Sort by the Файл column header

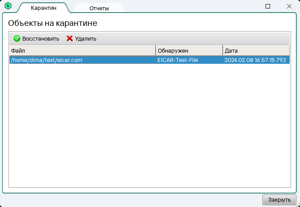(x=82, y=50)
